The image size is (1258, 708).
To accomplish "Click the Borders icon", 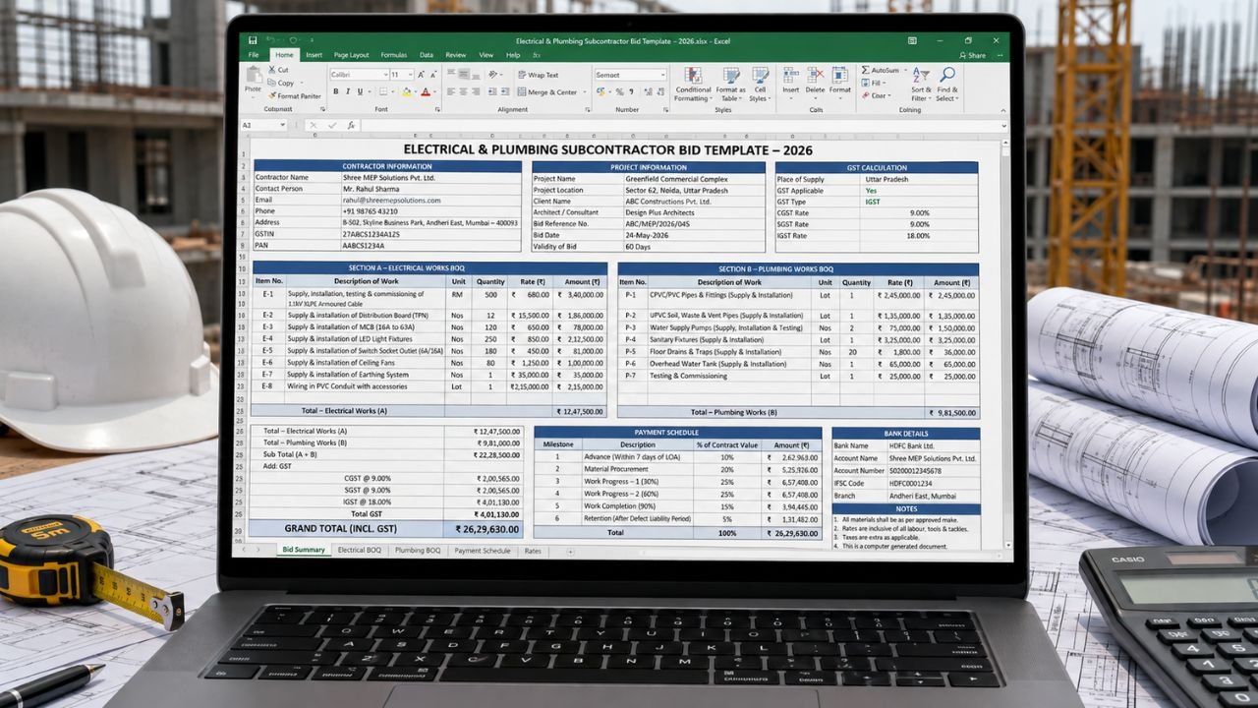I will [383, 91].
